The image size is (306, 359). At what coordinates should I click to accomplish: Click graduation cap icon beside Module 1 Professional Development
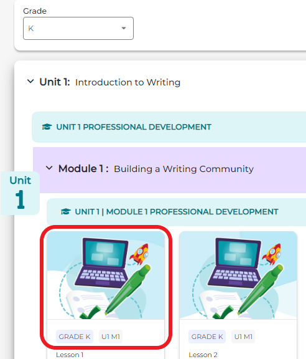(65, 211)
